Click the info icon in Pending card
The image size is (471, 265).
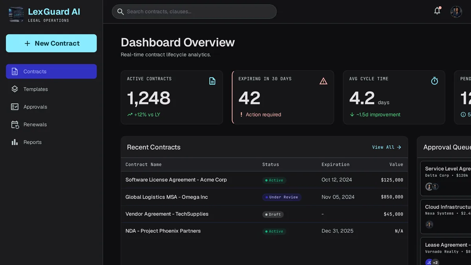[463, 115]
